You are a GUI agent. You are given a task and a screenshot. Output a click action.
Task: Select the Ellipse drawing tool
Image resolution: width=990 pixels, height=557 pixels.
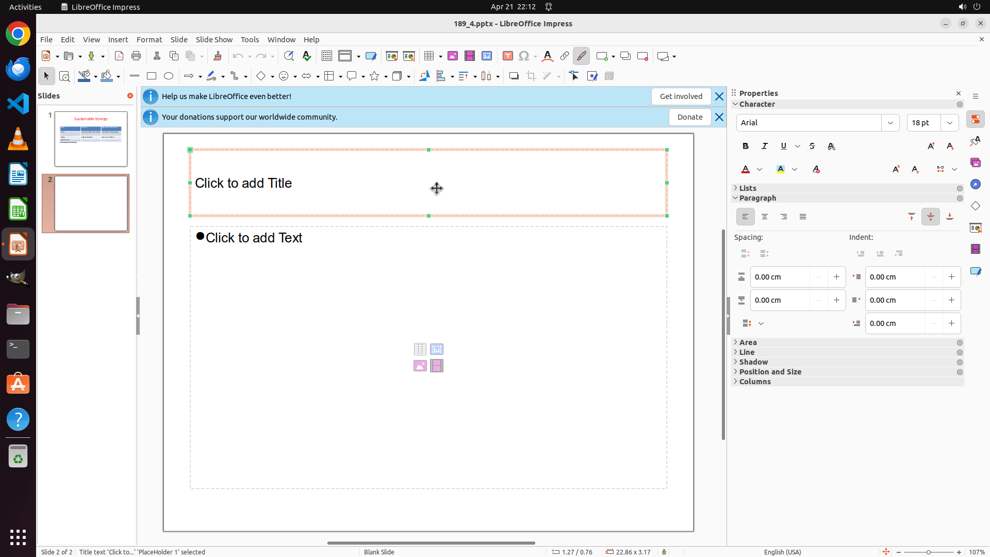(x=169, y=76)
